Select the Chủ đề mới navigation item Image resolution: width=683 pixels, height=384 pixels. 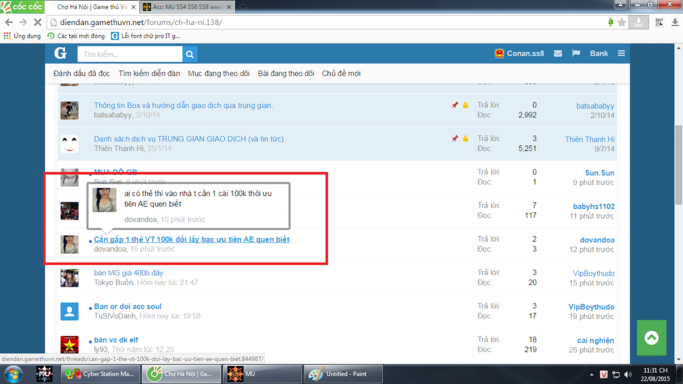[341, 74]
